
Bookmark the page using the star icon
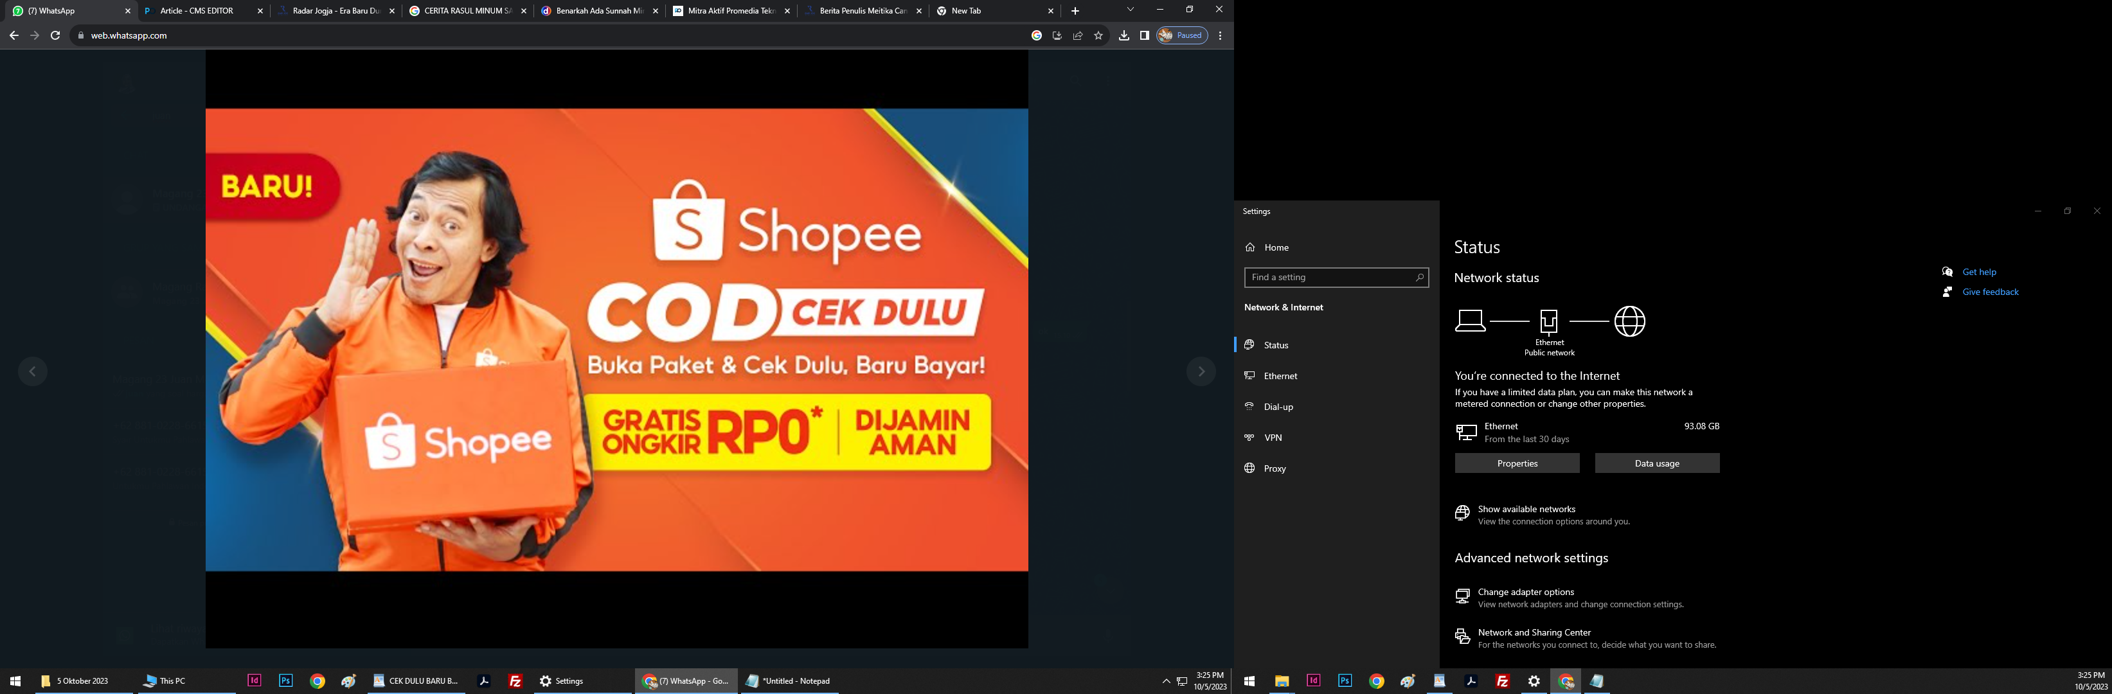click(1097, 35)
